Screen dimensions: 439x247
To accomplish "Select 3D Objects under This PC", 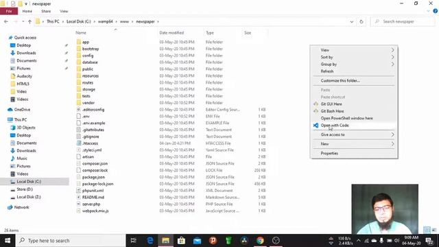I will [26, 128].
